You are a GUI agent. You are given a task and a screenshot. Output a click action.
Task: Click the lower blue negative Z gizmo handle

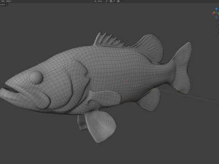(216, 17)
